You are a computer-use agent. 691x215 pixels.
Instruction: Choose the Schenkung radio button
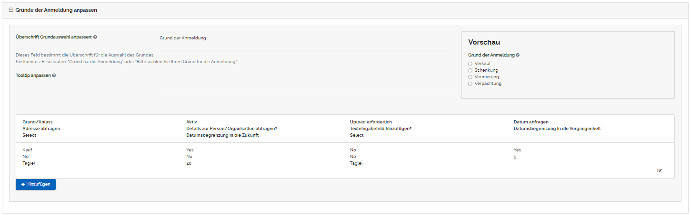point(471,70)
